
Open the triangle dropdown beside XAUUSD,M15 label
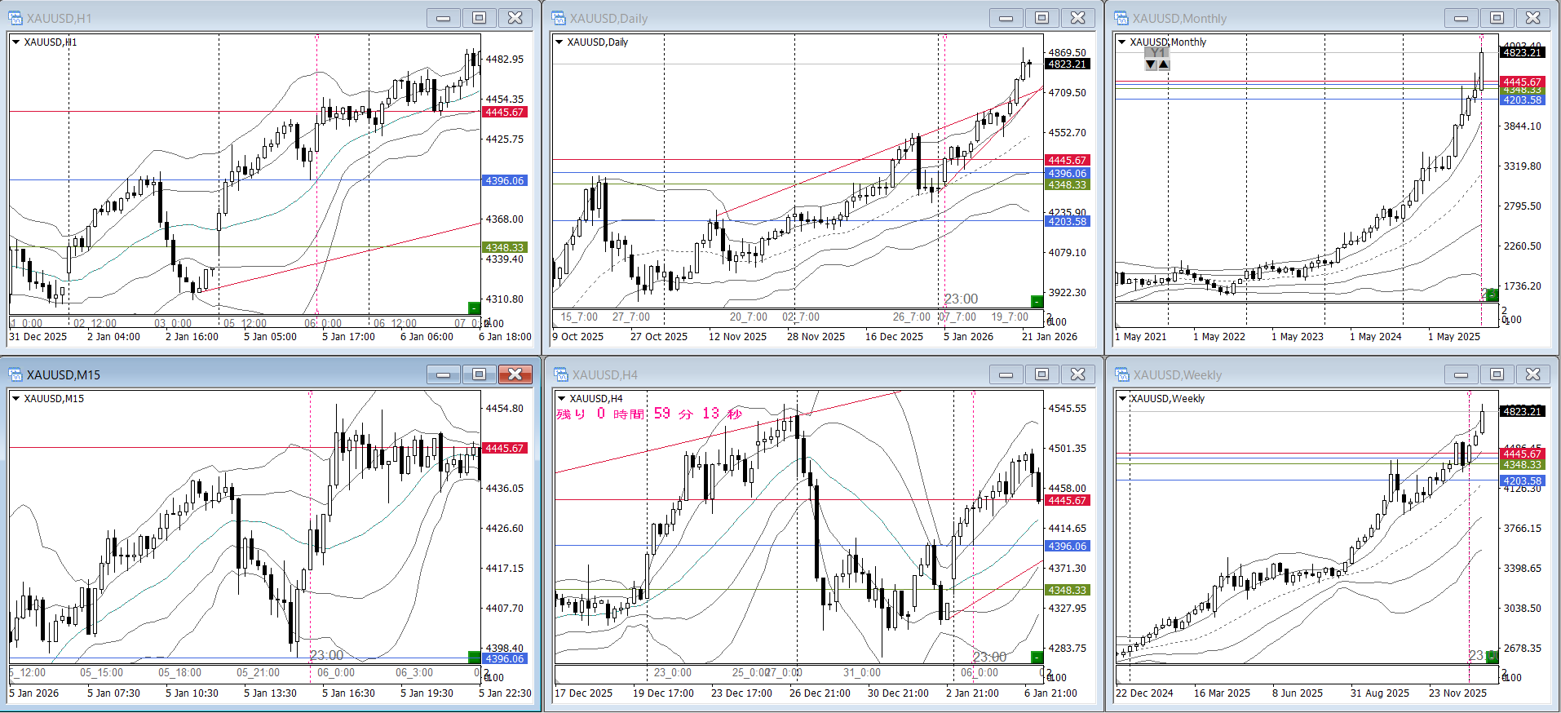pyautogui.click(x=15, y=399)
